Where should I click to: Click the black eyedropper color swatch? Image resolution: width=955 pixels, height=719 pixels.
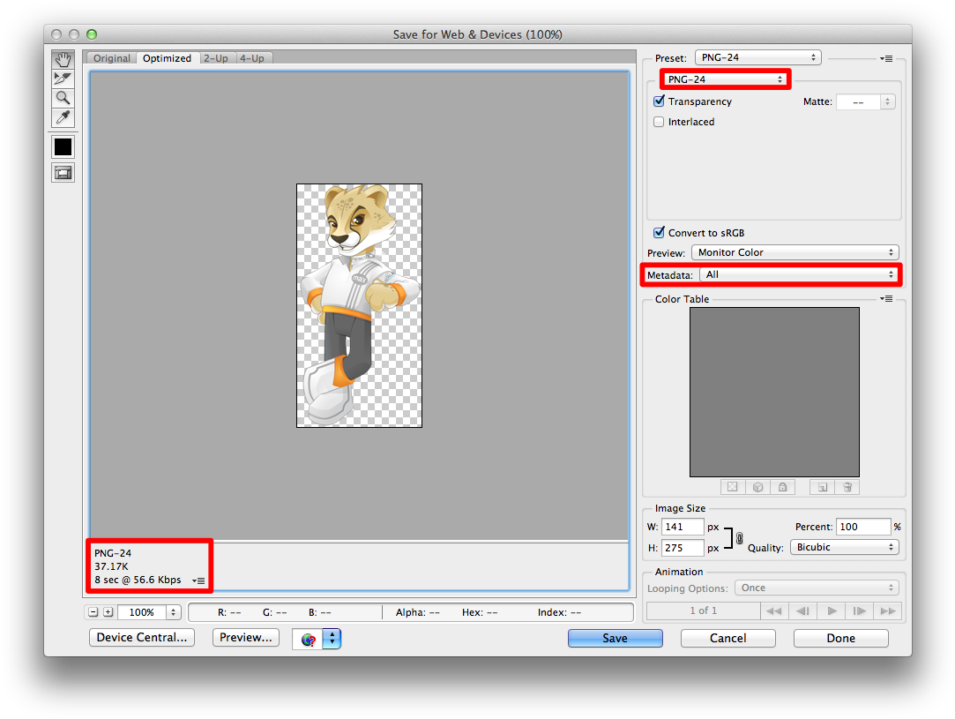[x=63, y=146]
